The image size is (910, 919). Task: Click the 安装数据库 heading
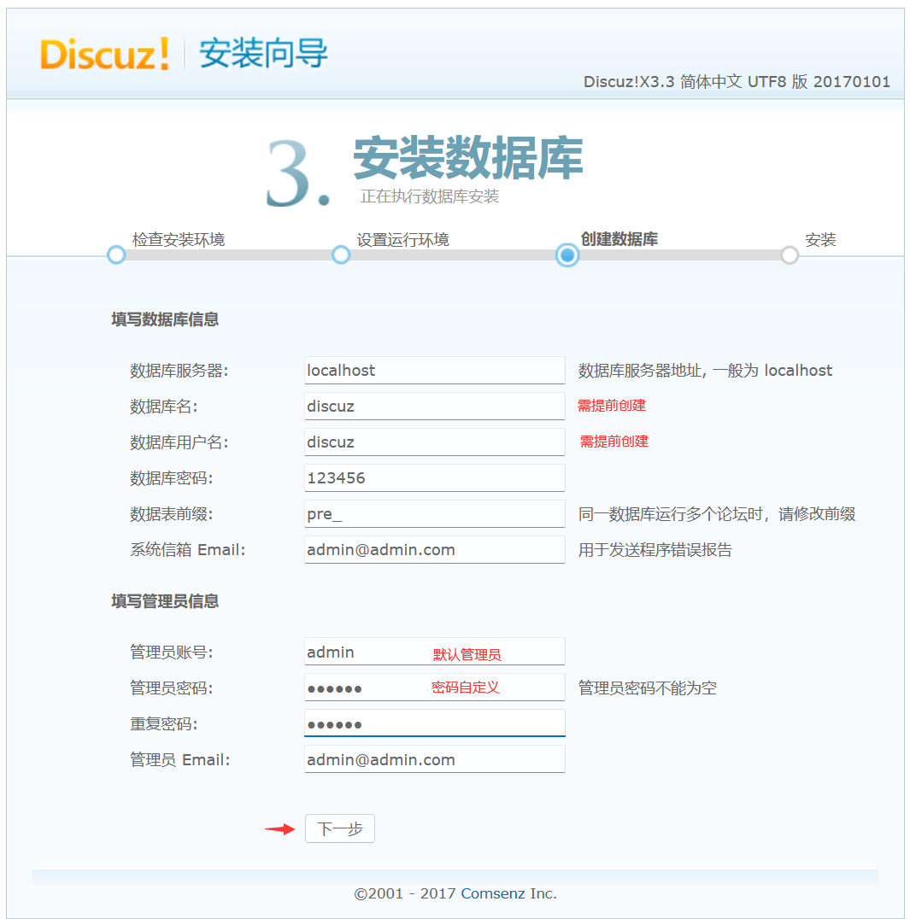point(468,158)
